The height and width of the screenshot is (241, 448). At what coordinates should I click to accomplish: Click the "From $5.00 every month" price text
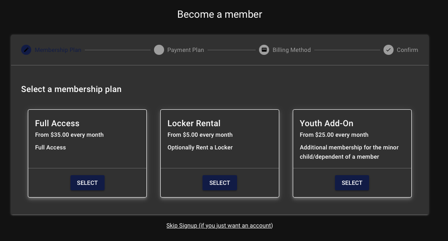(200, 135)
